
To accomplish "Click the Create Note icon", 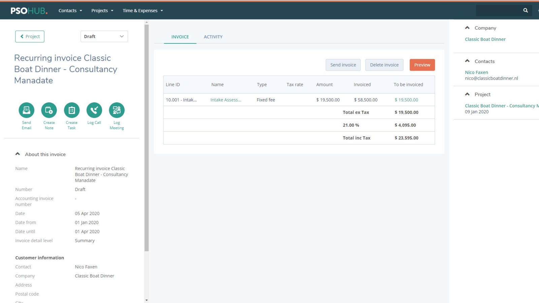I will point(49,110).
